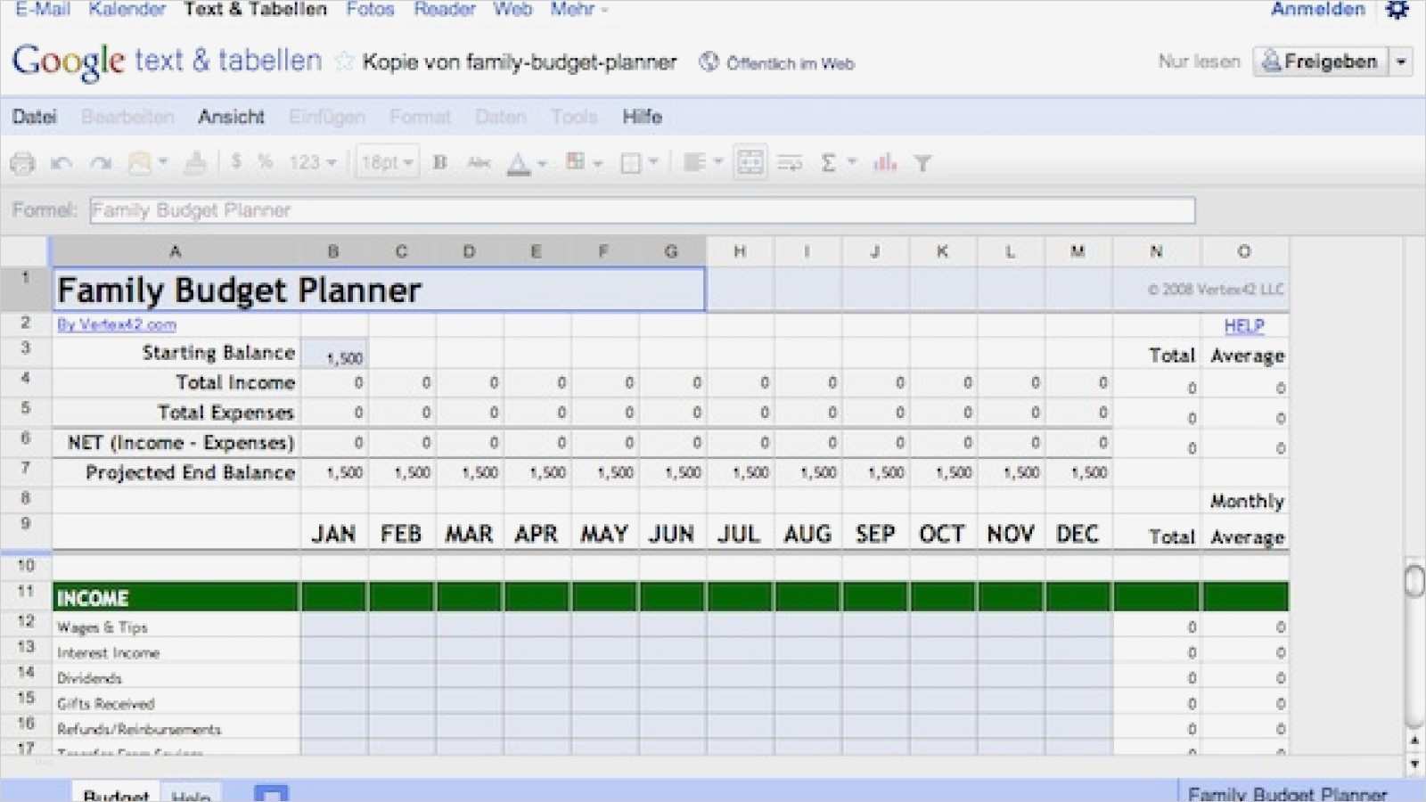Toggle bold formatting

click(x=439, y=162)
